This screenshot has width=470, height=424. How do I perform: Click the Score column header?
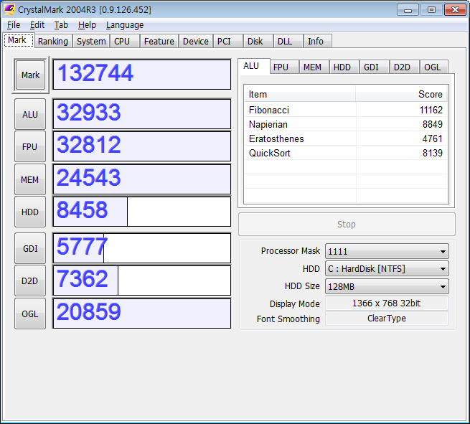pyautogui.click(x=402, y=94)
